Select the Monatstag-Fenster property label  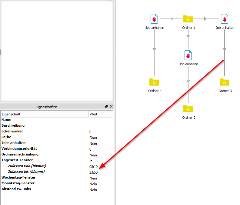coord(18,183)
